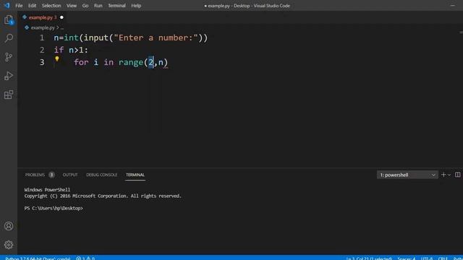Switch to the Debug Console tab

(101, 175)
